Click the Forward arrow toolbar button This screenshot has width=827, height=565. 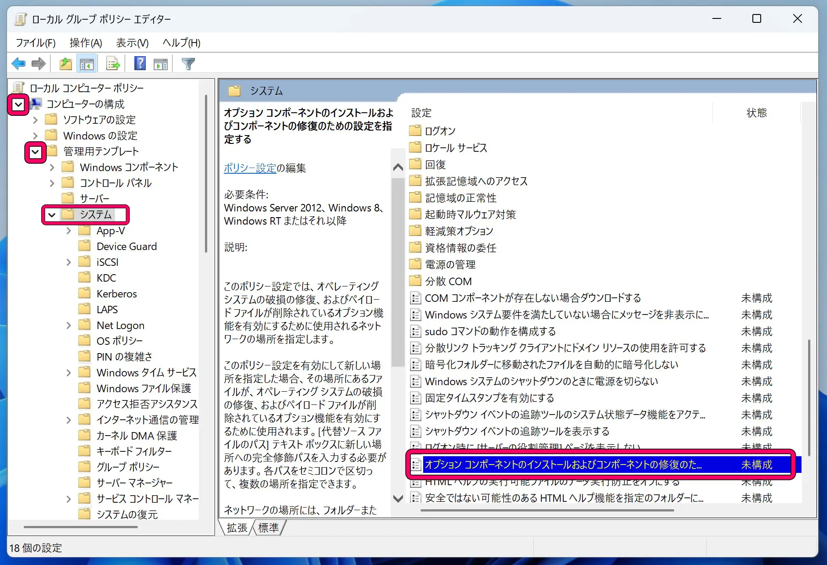(x=39, y=64)
